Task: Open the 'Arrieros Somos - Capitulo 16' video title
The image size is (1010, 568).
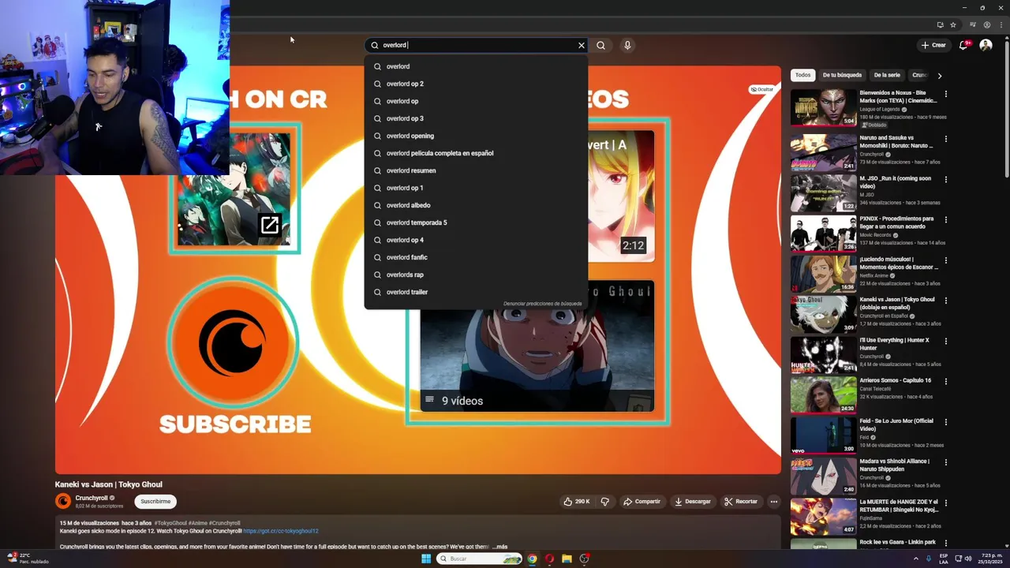Action: pyautogui.click(x=895, y=380)
